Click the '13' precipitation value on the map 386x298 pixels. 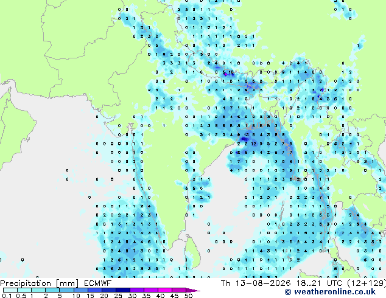coord(246,135)
